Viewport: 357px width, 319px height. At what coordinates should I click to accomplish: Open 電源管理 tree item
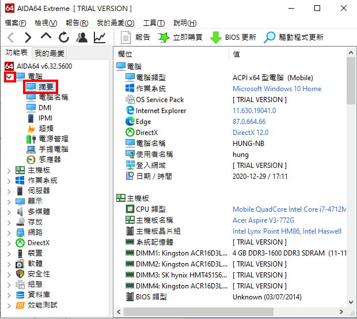click(x=54, y=139)
